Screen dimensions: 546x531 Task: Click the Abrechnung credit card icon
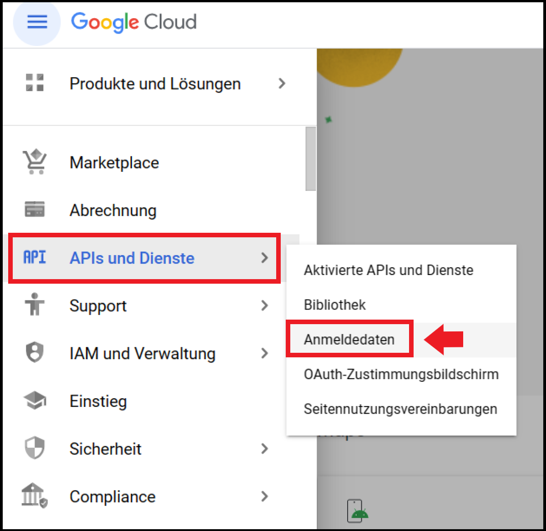pos(35,210)
